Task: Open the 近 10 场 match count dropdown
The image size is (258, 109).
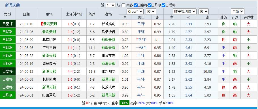Action: (110, 5)
